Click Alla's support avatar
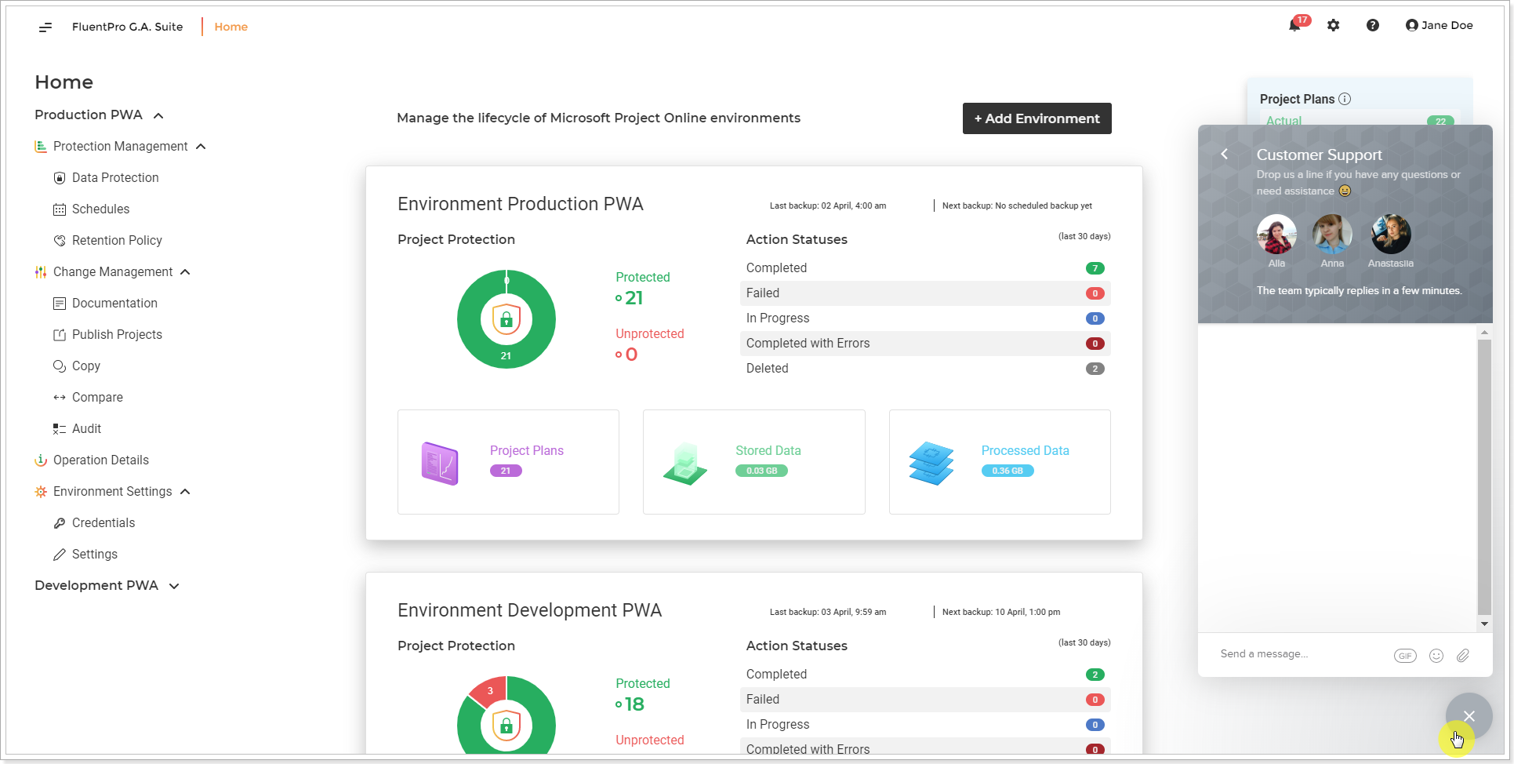Image resolution: width=1514 pixels, height=764 pixels. [x=1276, y=235]
